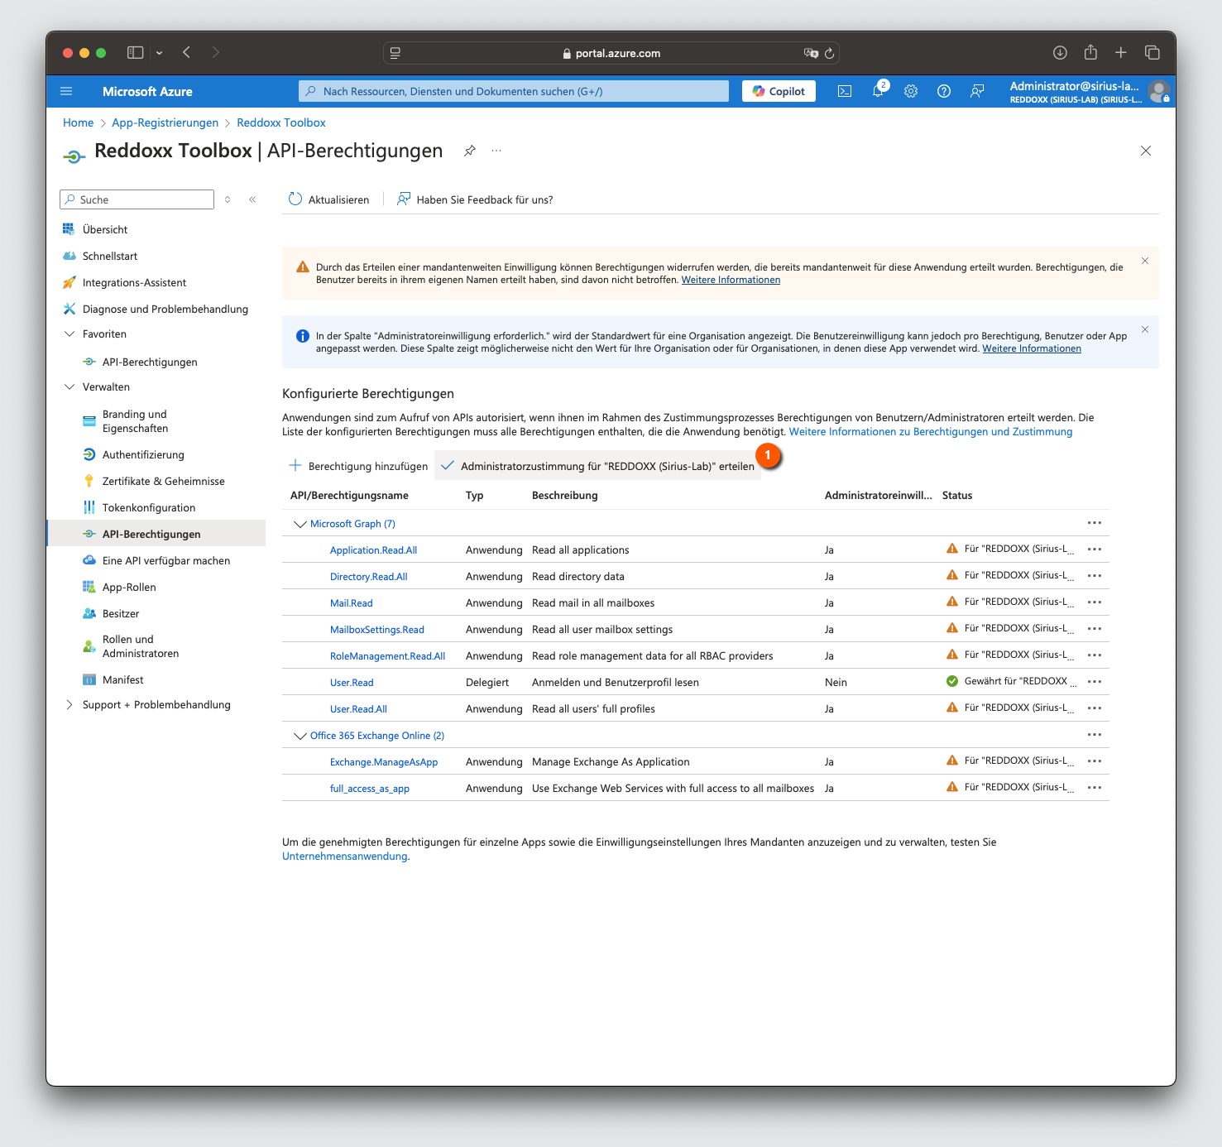Expand Support + Problembehandlung section

point(69,705)
